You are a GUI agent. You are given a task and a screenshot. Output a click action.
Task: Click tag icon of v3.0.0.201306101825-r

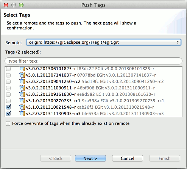(22, 69)
